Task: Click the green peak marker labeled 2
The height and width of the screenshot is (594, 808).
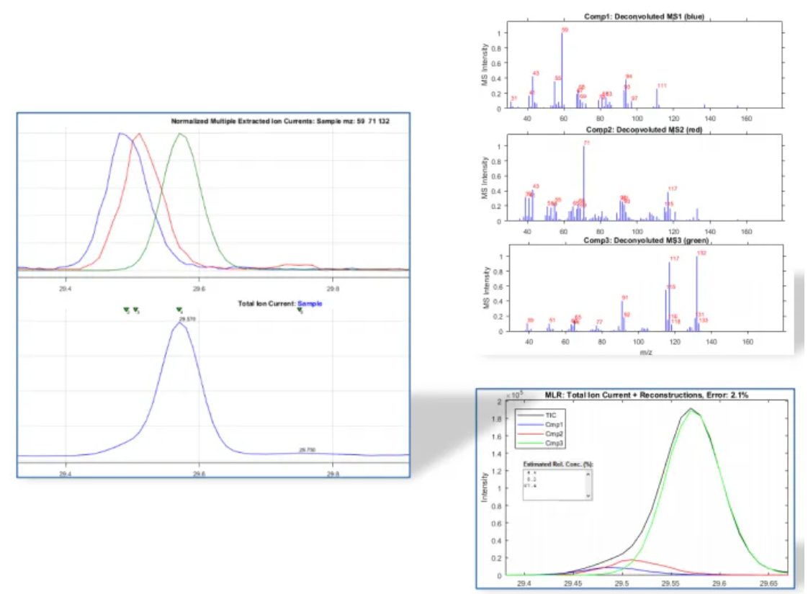Action: pyautogui.click(x=127, y=310)
